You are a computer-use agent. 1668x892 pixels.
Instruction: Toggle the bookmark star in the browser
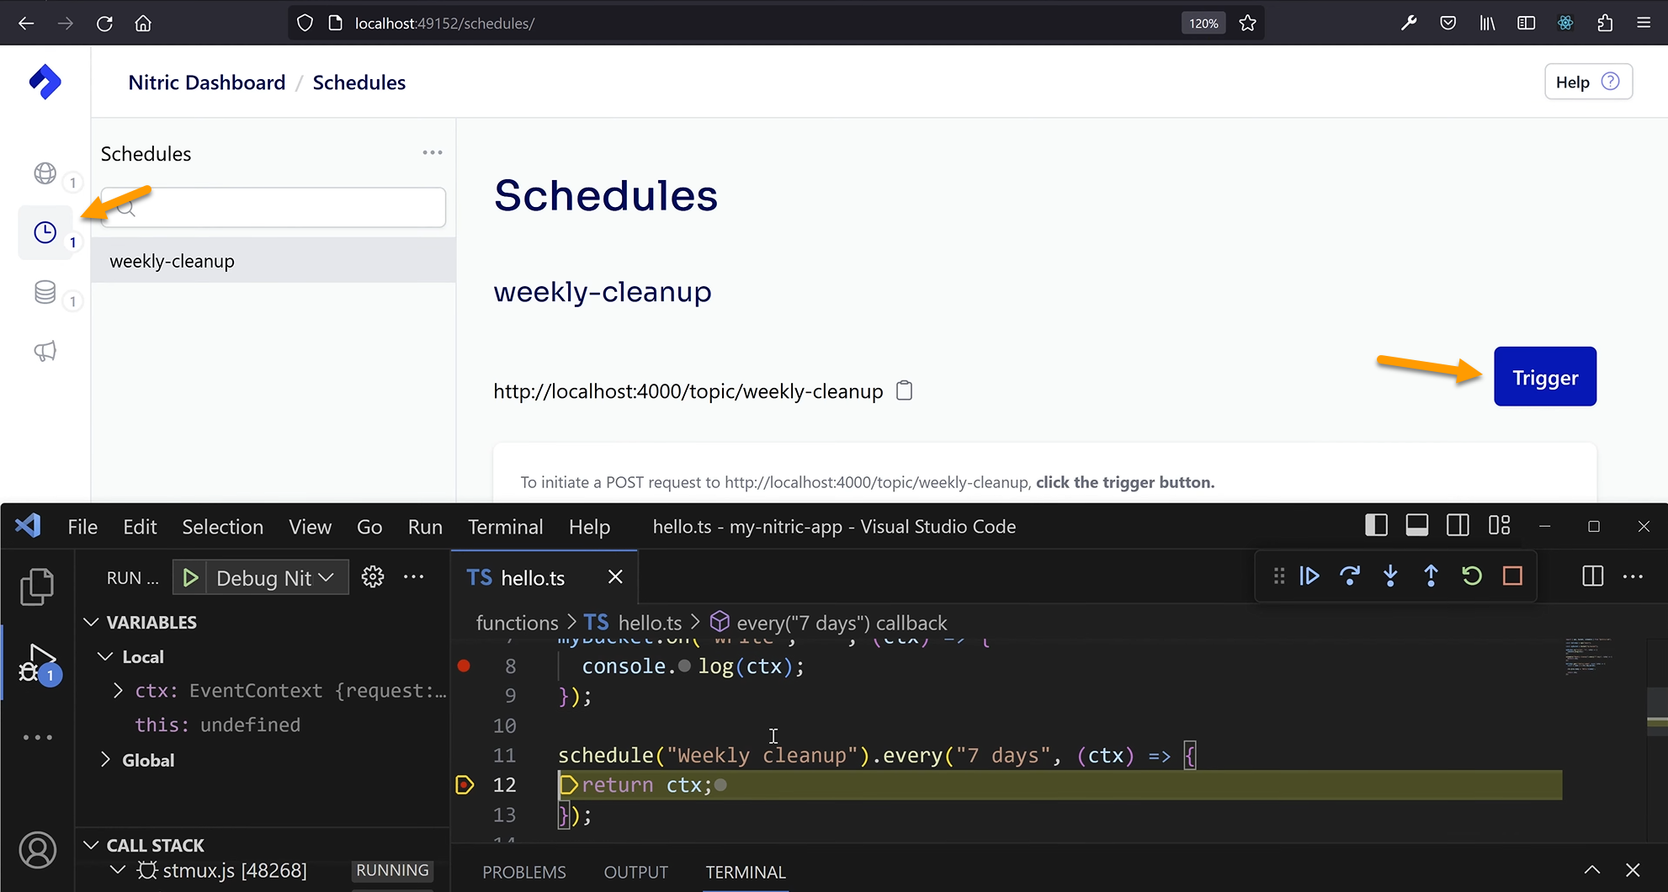pos(1247,23)
